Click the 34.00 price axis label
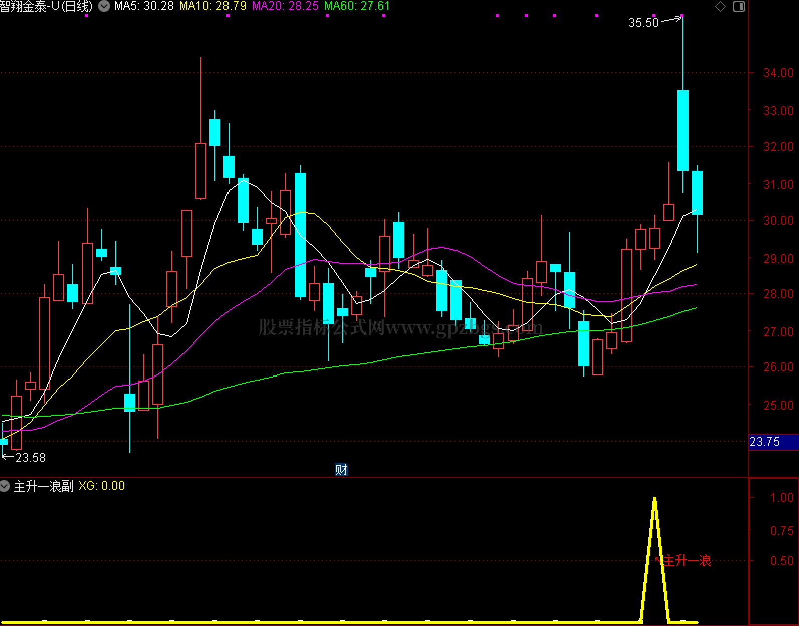This screenshot has height=626, width=799. [778, 73]
